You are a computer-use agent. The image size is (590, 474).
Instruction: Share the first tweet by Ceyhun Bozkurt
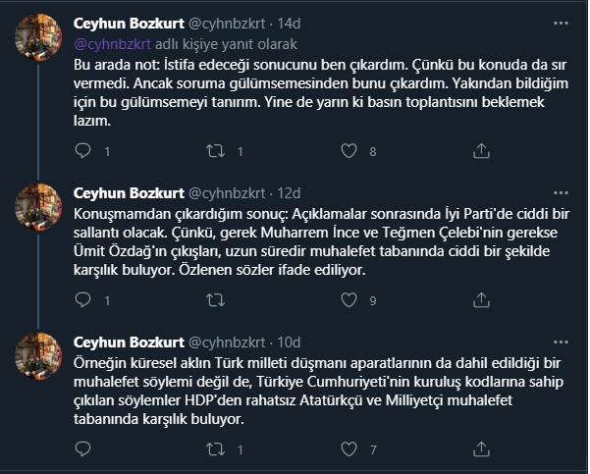(481, 151)
